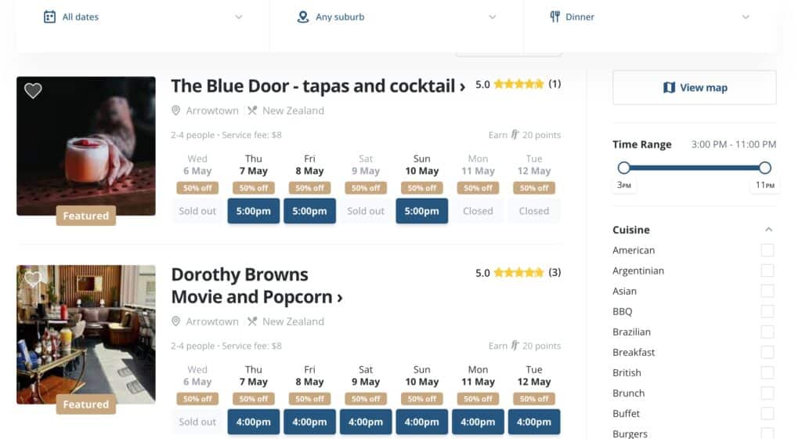Open Dorothy Browns Movie and Popcorn title
The height and width of the screenshot is (439, 802).
tap(257, 285)
